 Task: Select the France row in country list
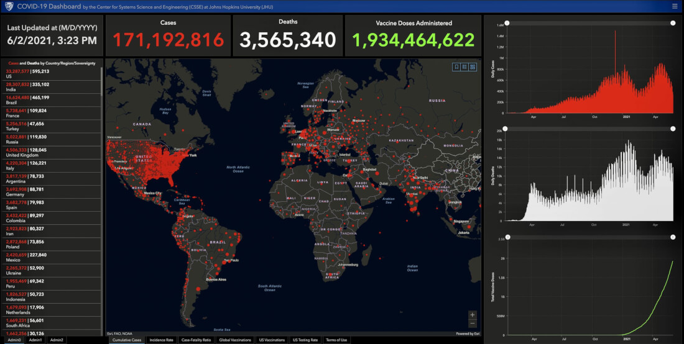(x=52, y=113)
